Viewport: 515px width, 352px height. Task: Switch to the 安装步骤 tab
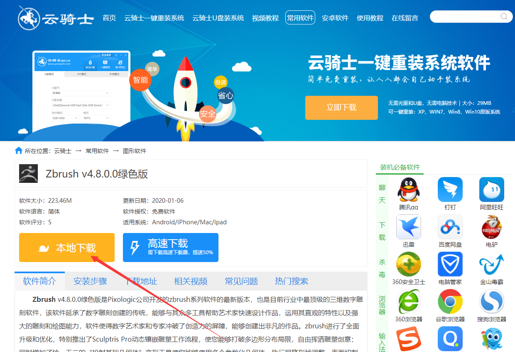coord(90,281)
